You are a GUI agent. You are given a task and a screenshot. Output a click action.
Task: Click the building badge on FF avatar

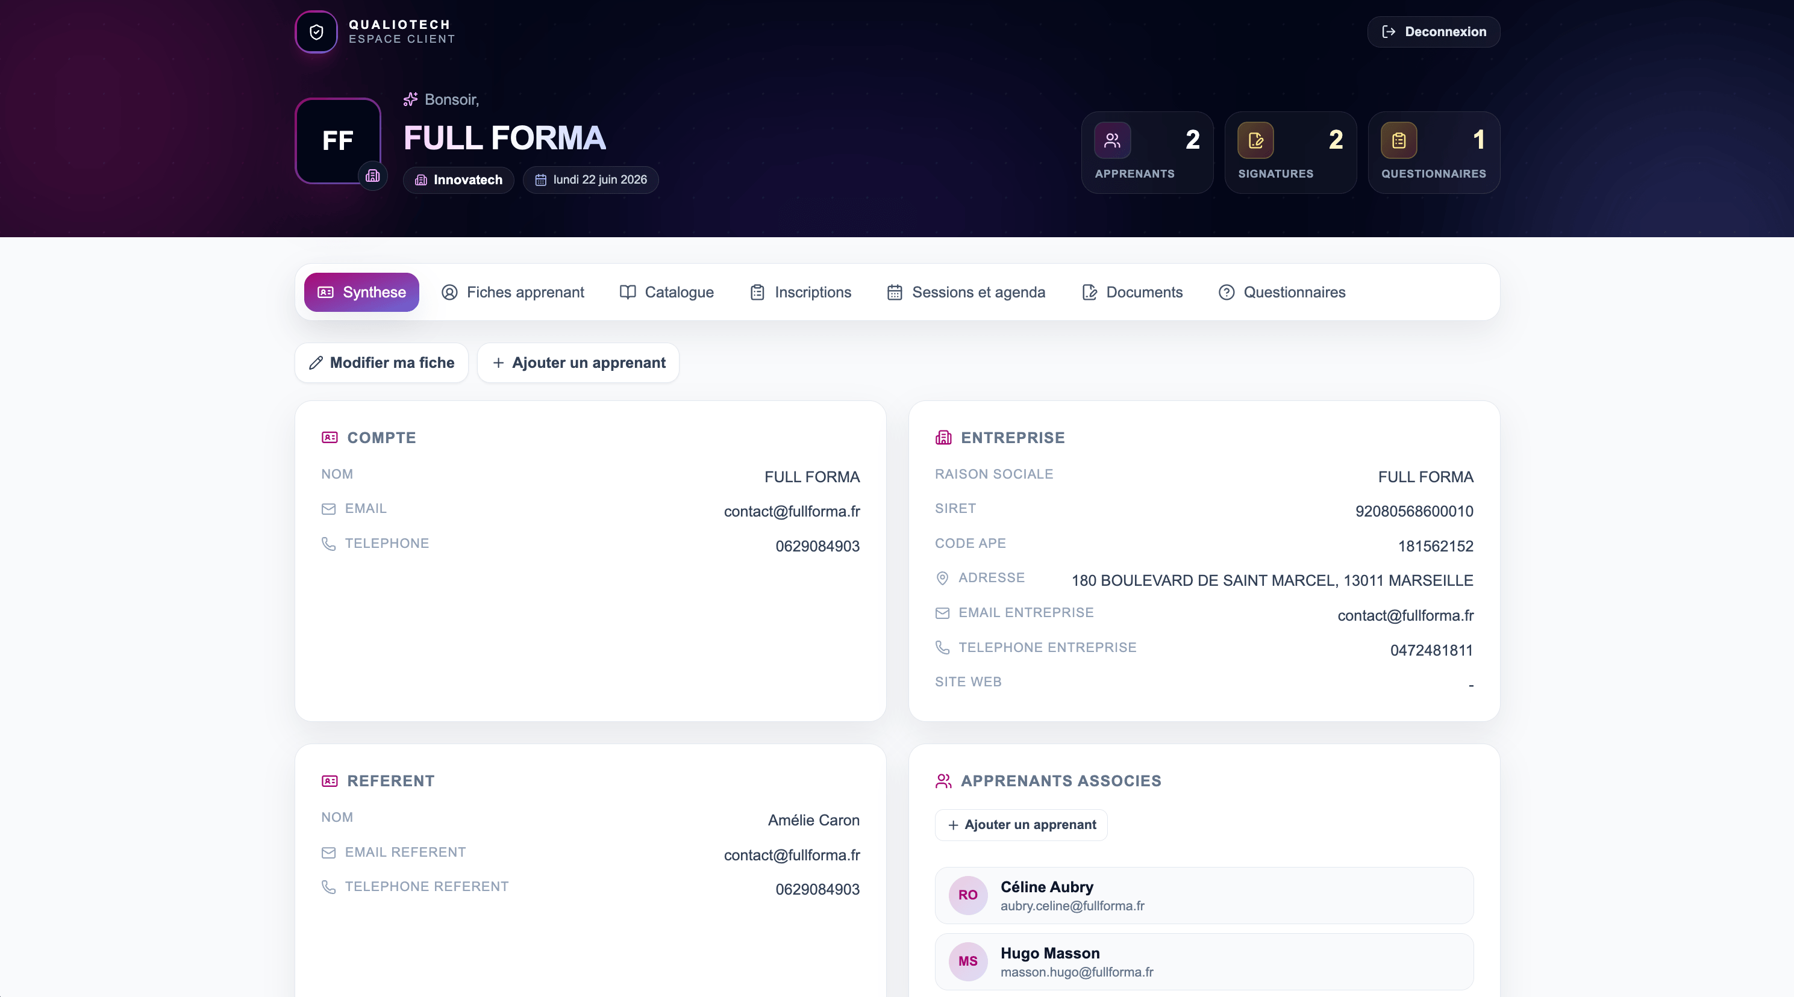point(372,175)
